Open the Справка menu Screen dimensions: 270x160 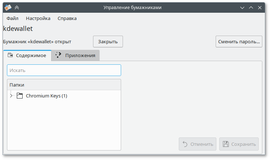[67, 19]
